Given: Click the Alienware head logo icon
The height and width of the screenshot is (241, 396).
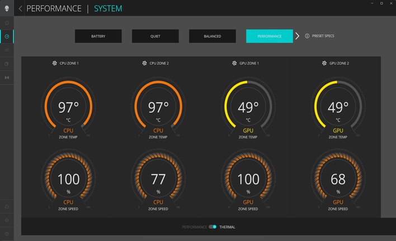Looking at the screenshot, I should 7,8.
